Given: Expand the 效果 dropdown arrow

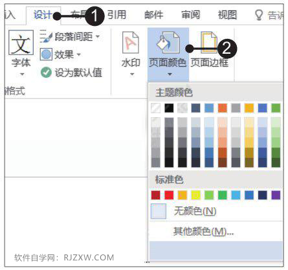Looking at the screenshot, I should 79,54.
